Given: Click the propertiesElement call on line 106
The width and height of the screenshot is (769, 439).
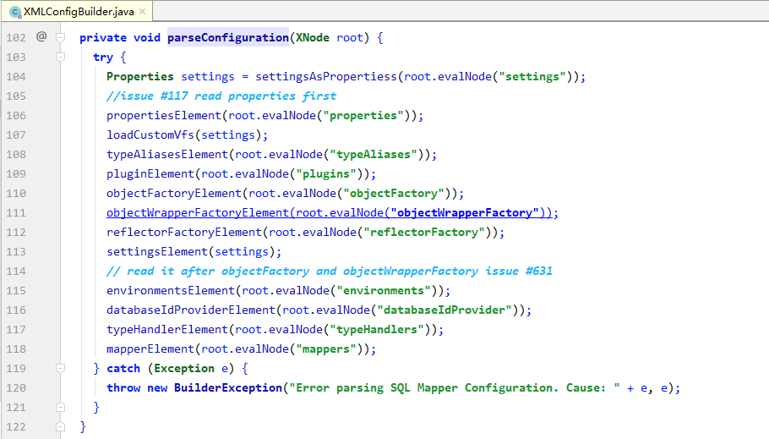Looking at the screenshot, I should coord(164,115).
